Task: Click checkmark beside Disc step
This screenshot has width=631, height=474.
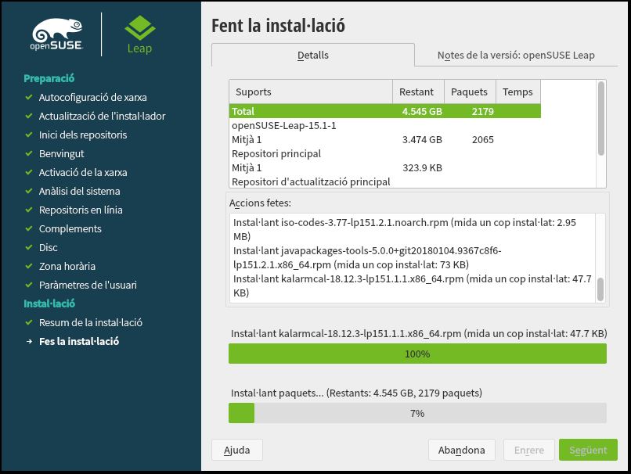Action: click(x=29, y=248)
